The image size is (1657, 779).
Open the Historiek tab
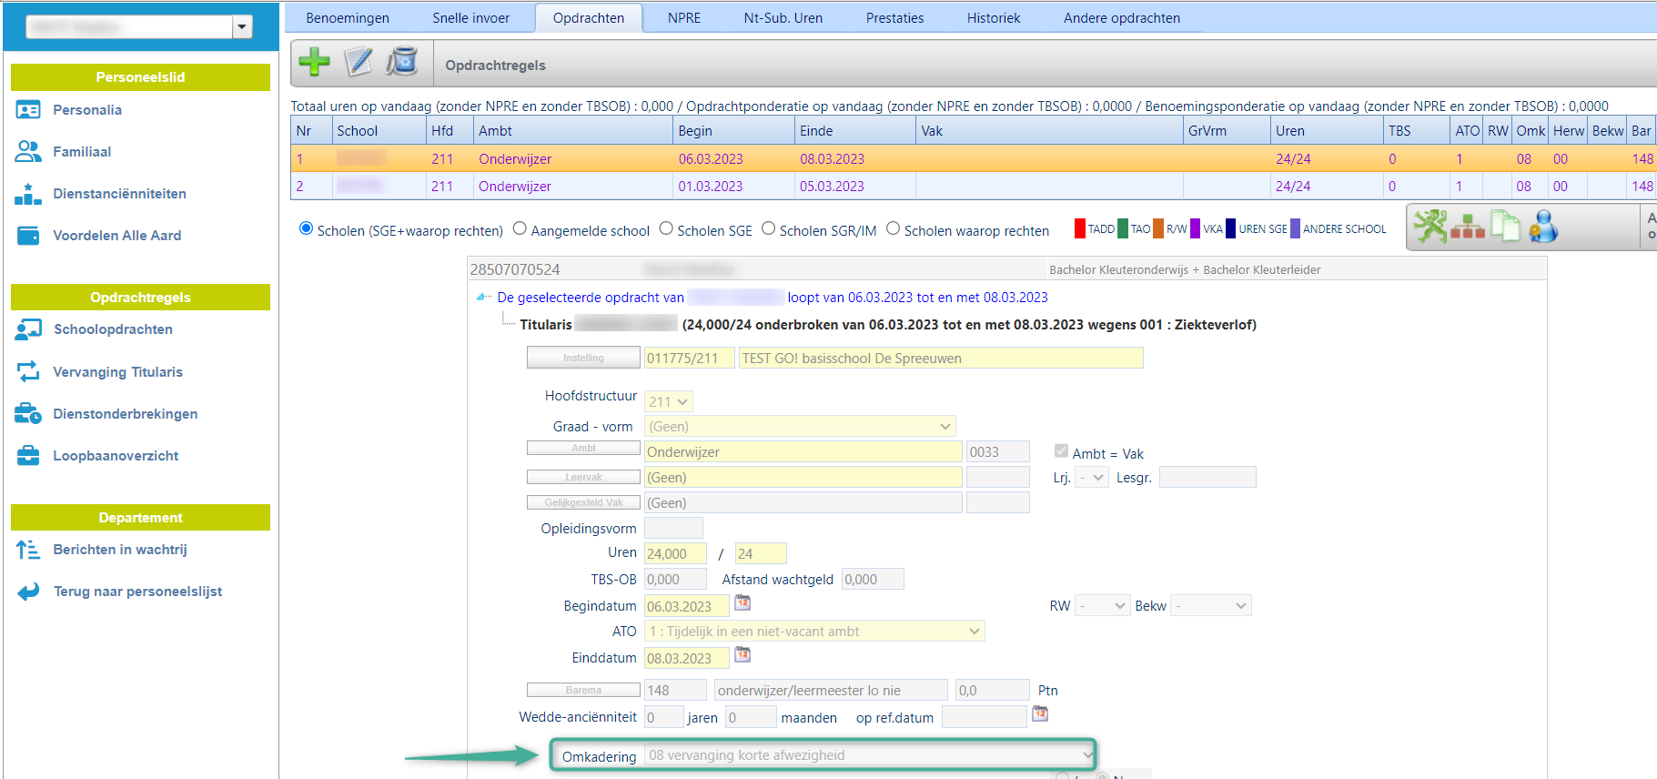coord(994,18)
